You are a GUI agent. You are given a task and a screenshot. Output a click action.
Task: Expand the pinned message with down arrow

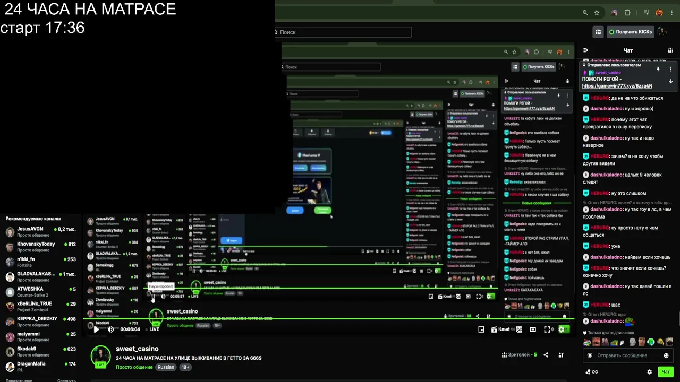click(670, 81)
